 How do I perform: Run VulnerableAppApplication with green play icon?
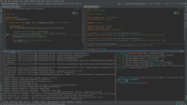(149, 4)
